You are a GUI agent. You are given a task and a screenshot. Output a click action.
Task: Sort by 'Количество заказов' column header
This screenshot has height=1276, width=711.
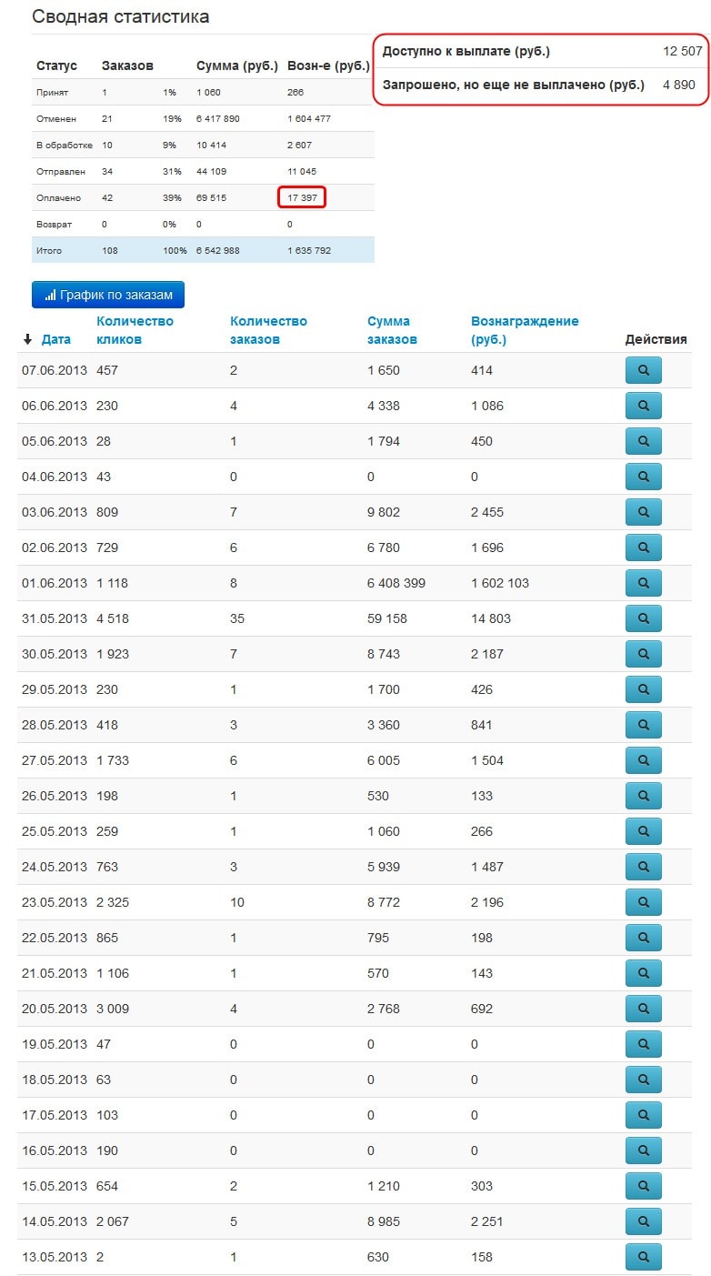(x=268, y=330)
